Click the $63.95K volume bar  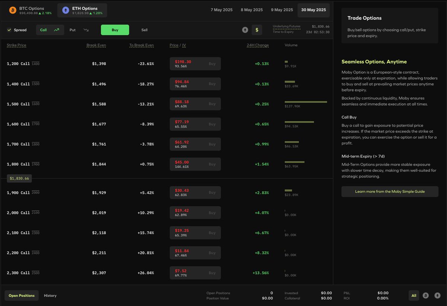(x=295, y=162)
